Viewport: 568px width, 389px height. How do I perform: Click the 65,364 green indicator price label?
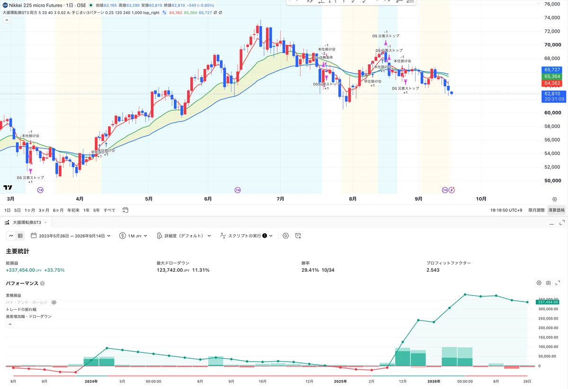[552, 76]
